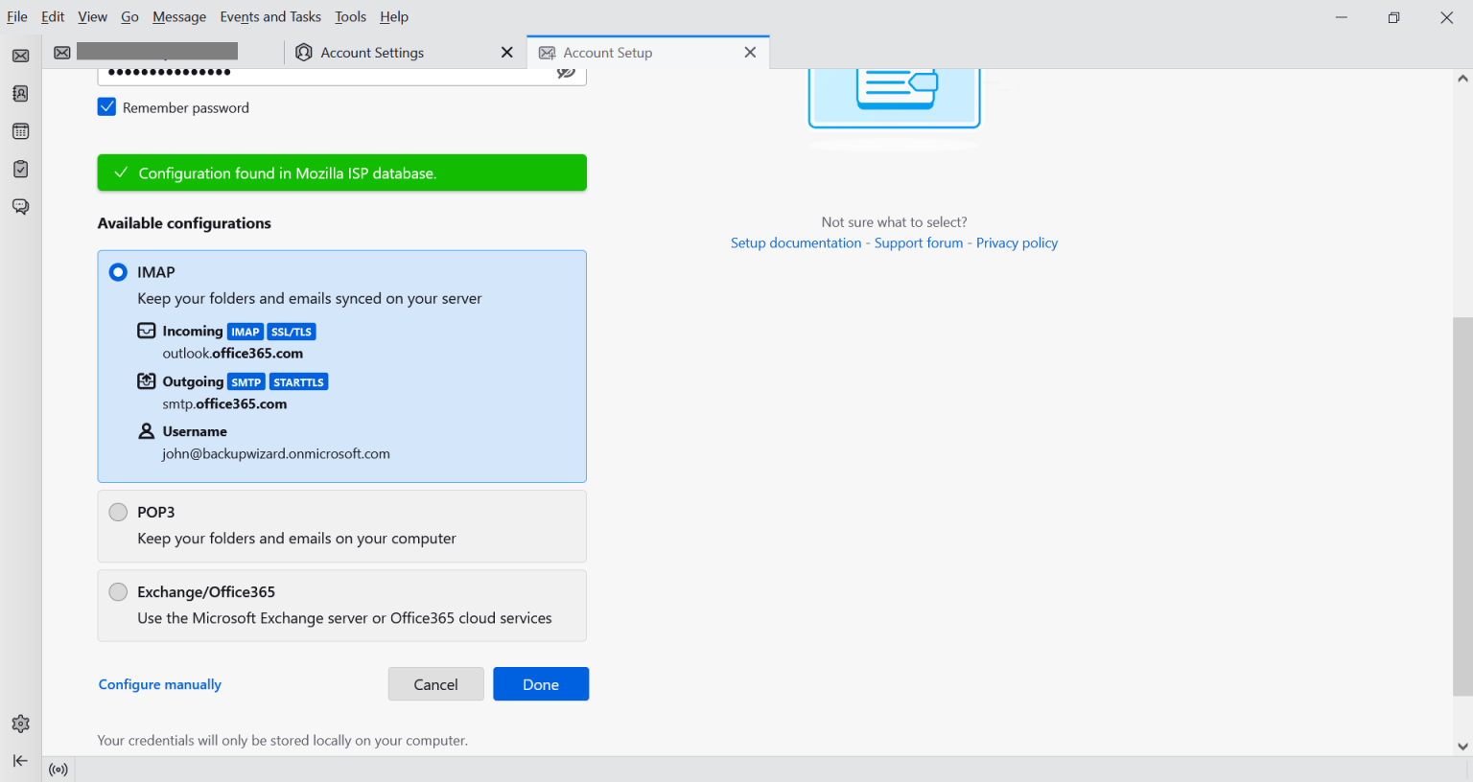Viewport: 1473px width, 782px height.
Task: Select Exchange/Office365 configuration option
Action: pos(118,592)
